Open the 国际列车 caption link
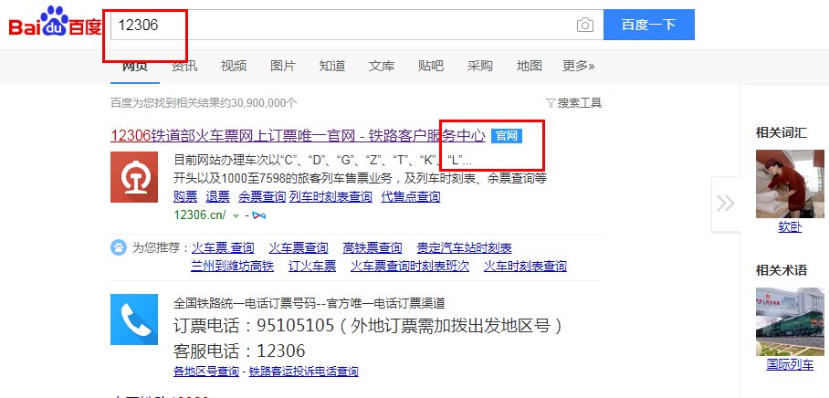The height and width of the screenshot is (398, 829). [790, 365]
